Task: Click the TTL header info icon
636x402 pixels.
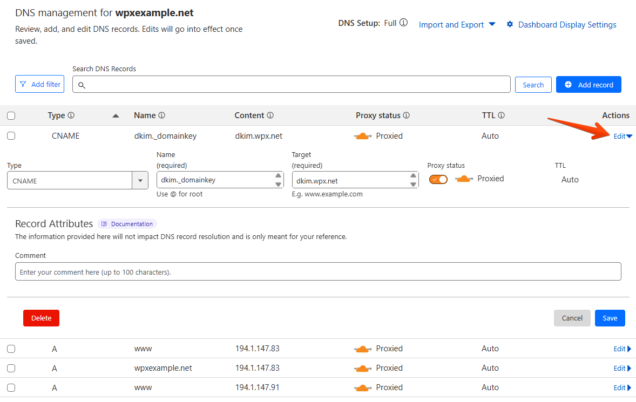Action: (501, 115)
